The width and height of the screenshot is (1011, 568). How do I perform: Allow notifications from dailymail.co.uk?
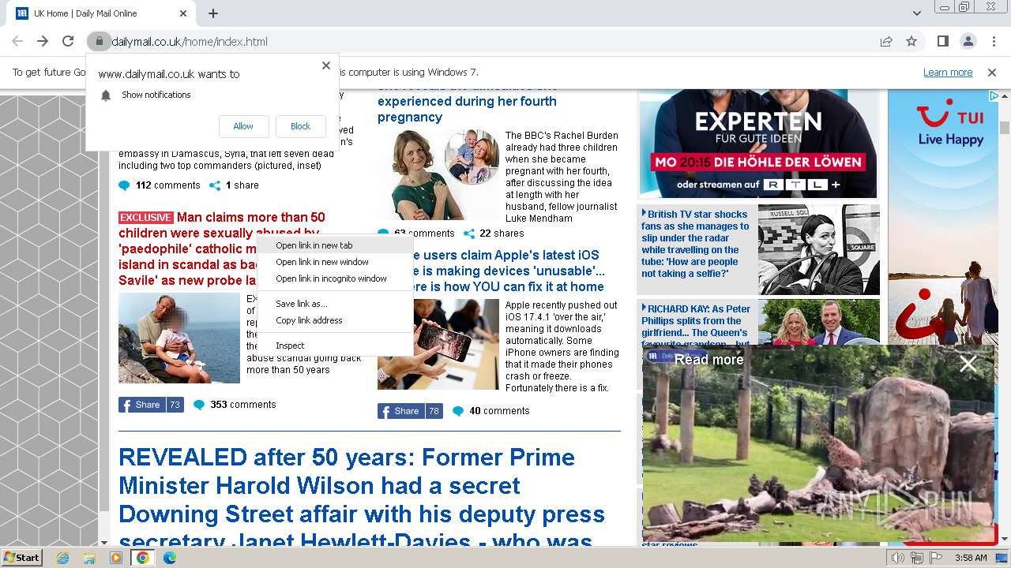(x=243, y=126)
